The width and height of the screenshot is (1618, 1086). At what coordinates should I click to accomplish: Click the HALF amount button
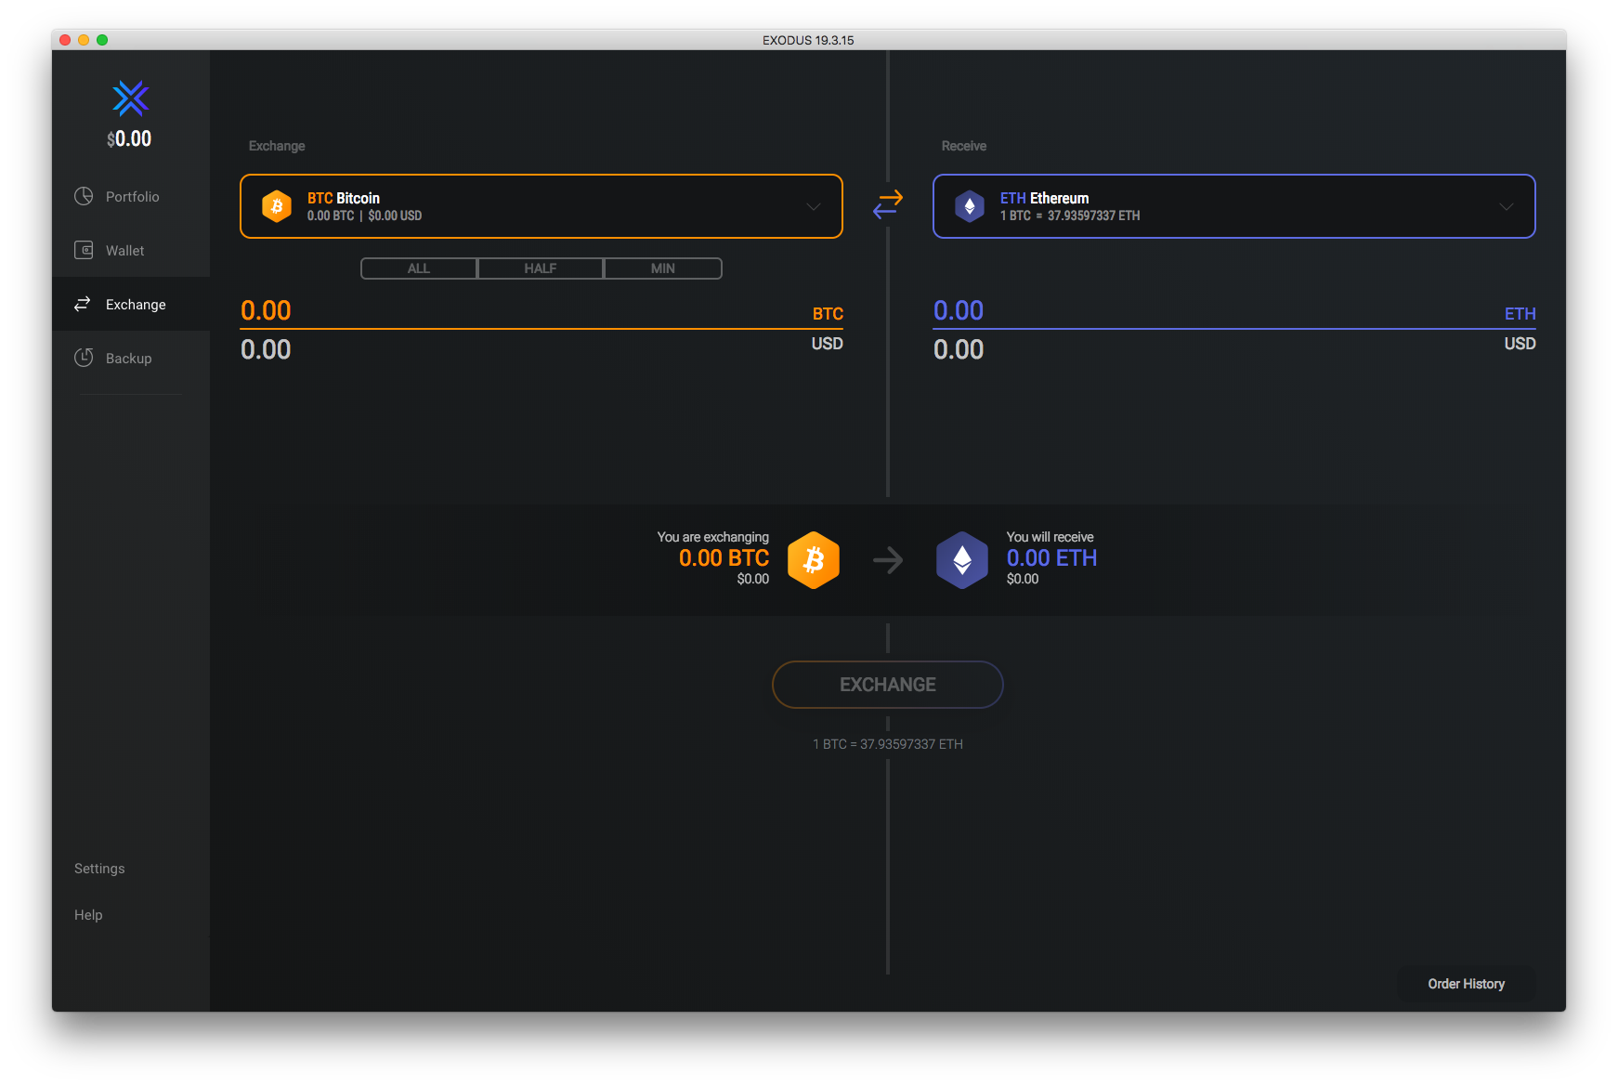click(541, 268)
